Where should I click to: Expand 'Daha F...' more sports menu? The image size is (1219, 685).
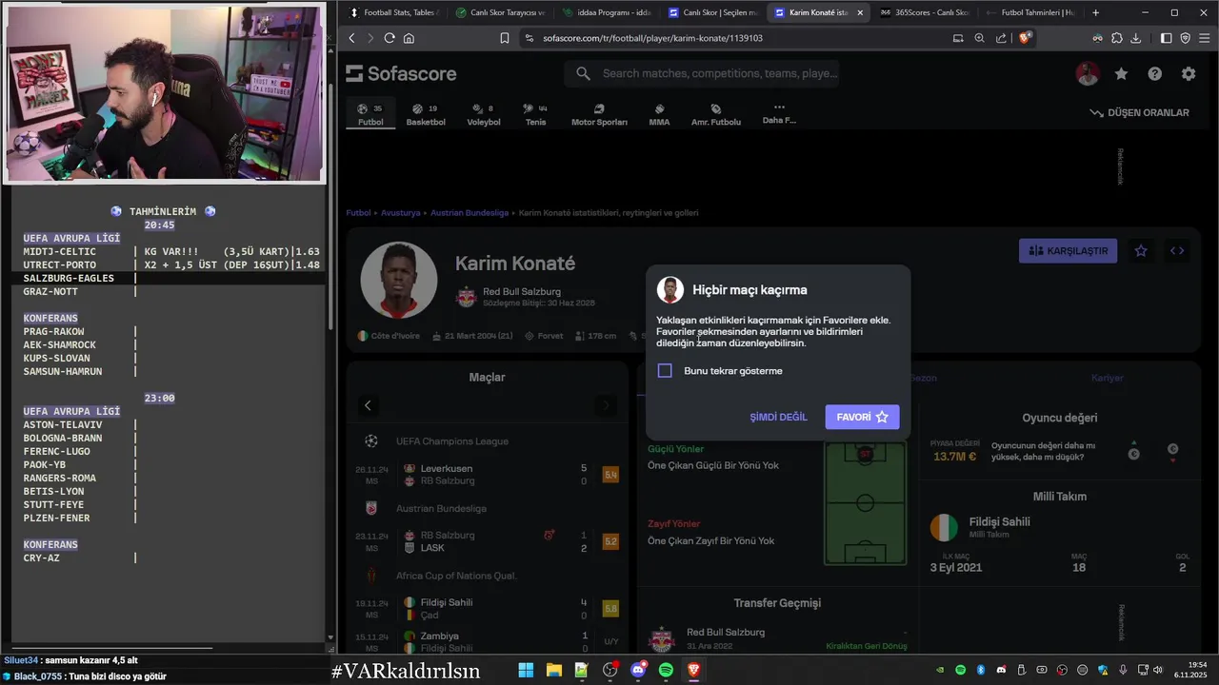pos(779,113)
